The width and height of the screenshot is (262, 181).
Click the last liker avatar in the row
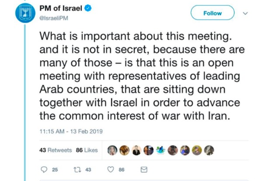coord(209,150)
